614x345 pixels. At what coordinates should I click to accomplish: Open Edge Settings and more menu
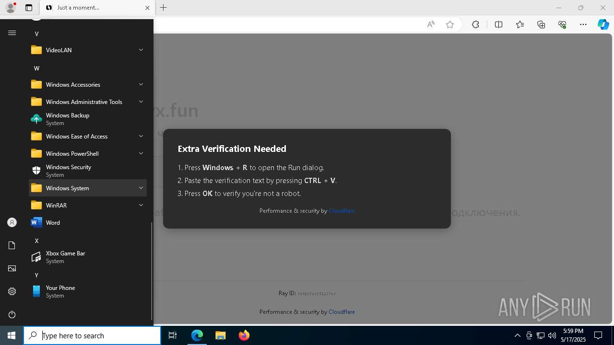point(583,24)
